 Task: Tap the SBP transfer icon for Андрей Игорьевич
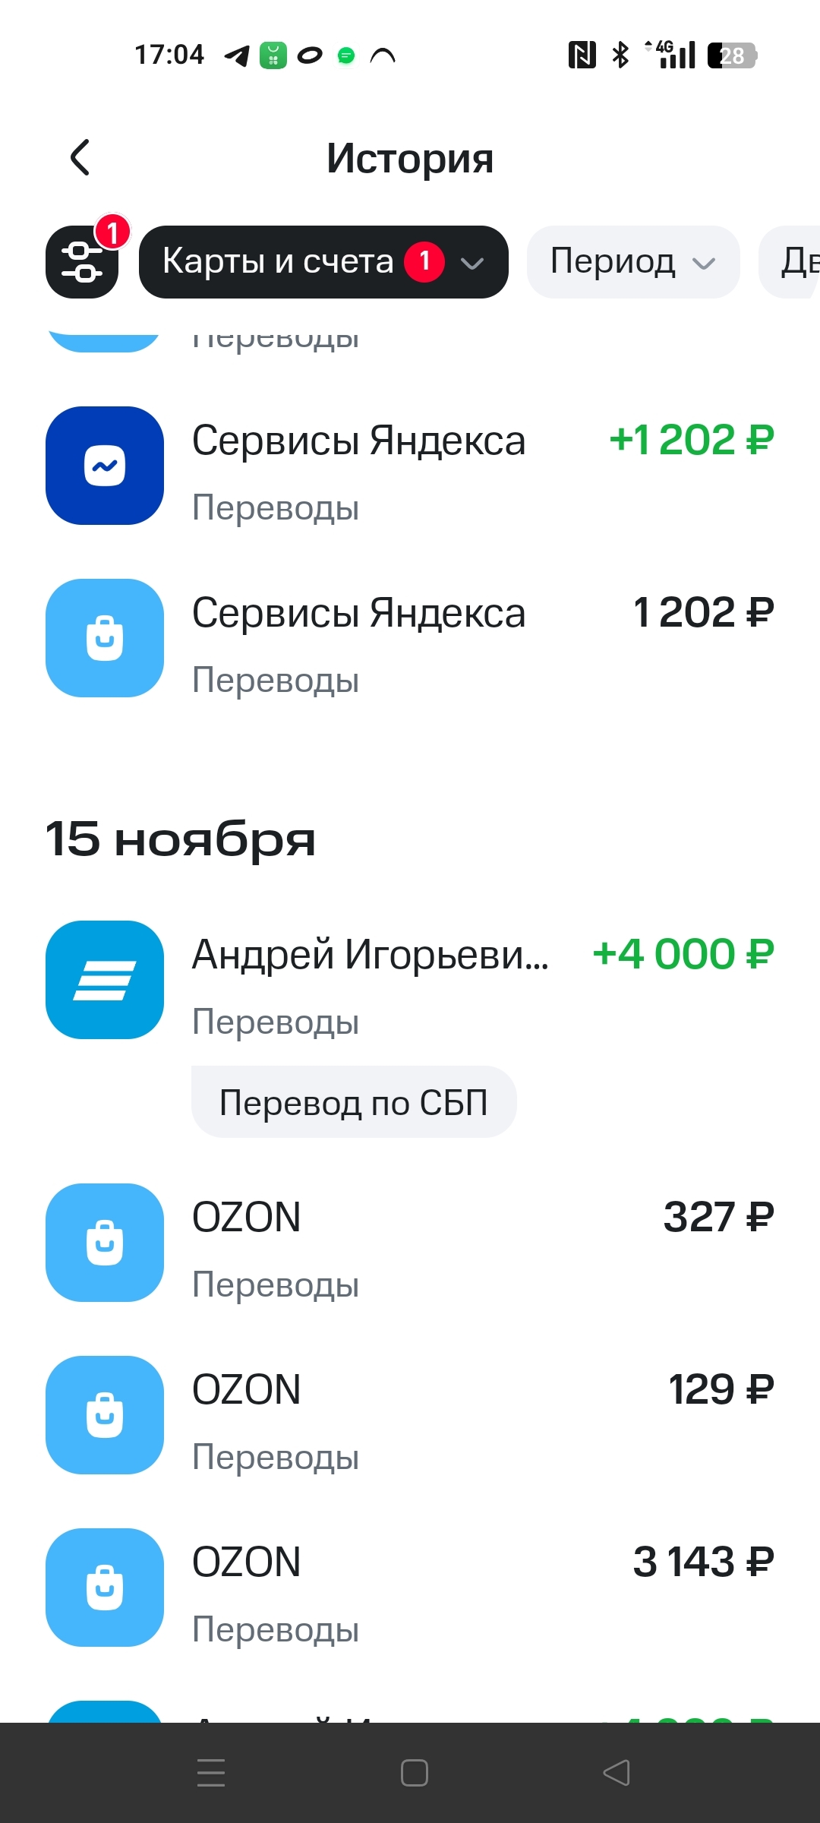pyautogui.click(x=105, y=980)
